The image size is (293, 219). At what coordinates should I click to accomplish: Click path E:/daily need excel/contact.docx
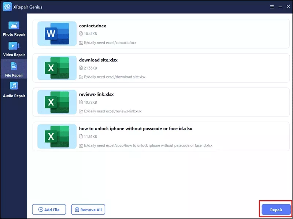(110, 42)
